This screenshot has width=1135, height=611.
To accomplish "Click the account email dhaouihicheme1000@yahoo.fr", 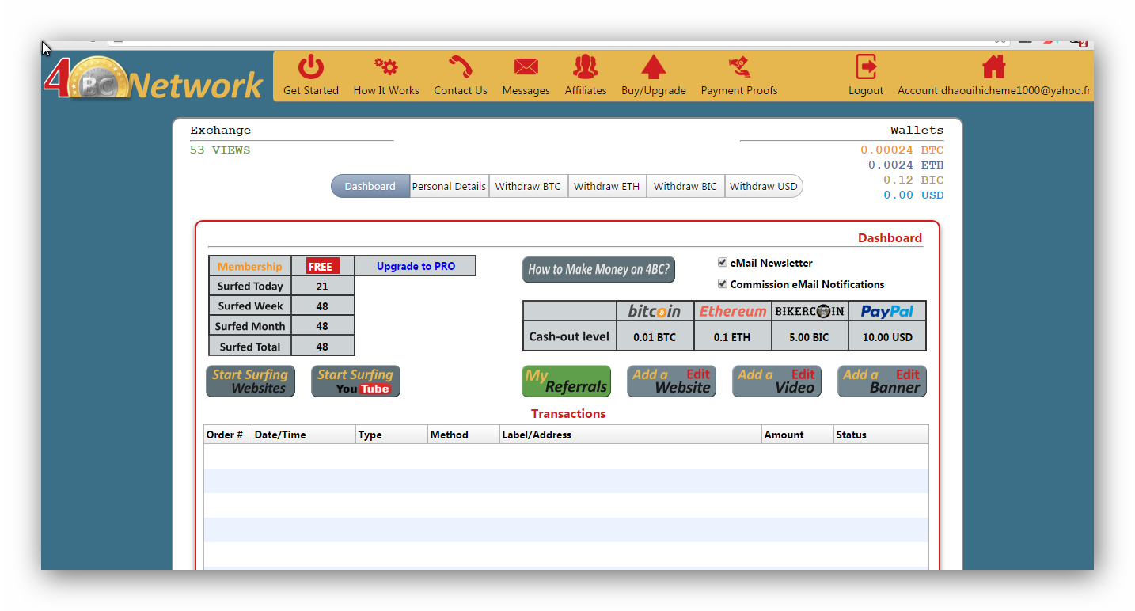I will pos(1015,90).
